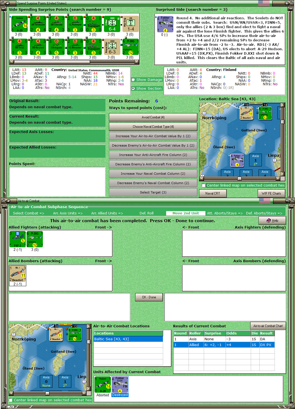
Task: Click the unit list horizontal scrollbar thumb
Action: tap(52, 62)
